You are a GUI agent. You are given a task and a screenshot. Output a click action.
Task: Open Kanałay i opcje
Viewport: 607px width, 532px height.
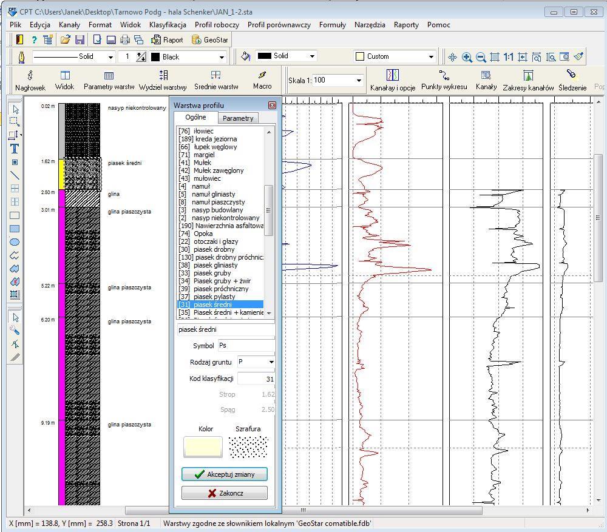(393, 81)
